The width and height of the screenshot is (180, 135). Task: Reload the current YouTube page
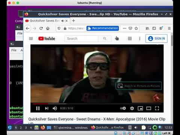41,28
